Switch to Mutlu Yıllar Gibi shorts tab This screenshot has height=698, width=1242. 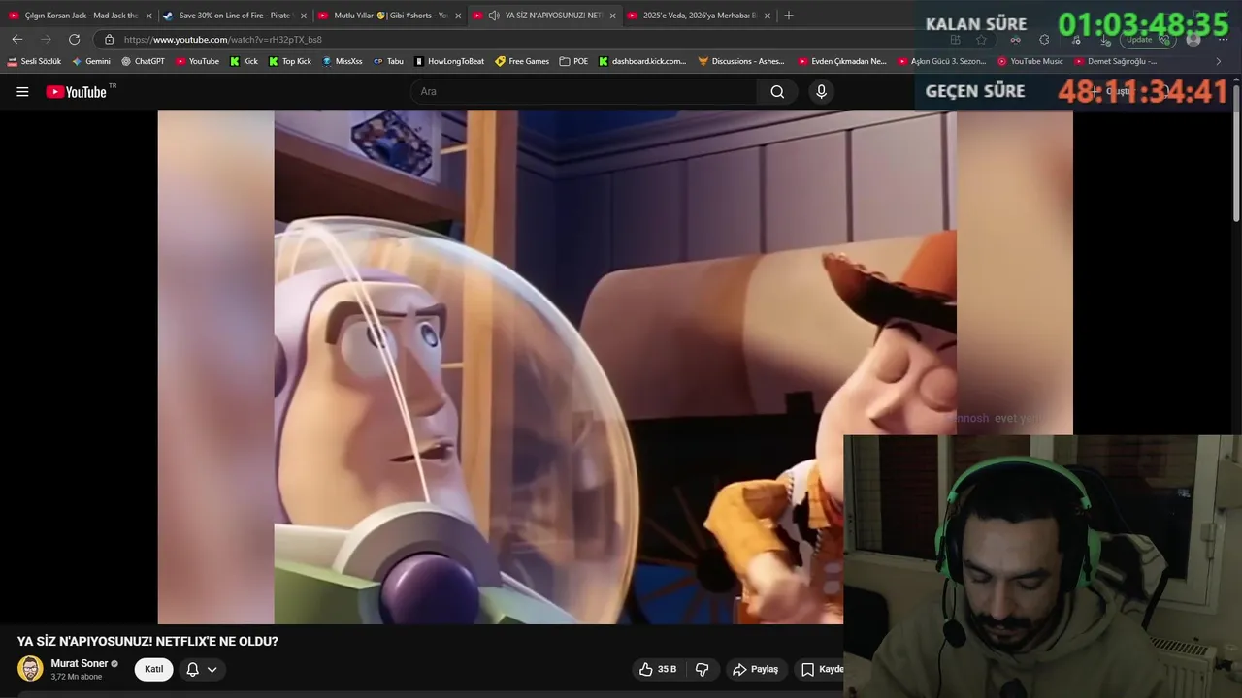389,16
